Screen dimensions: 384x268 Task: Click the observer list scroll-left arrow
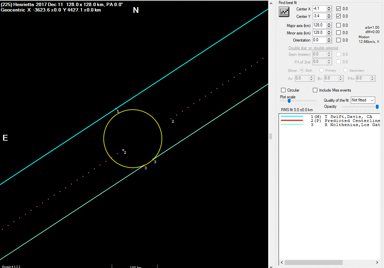coord(282,262)
